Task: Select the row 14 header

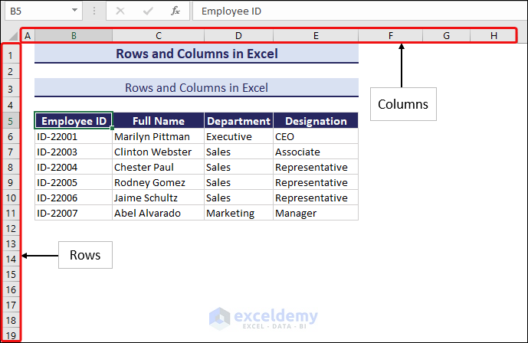Action: (11, 259)
